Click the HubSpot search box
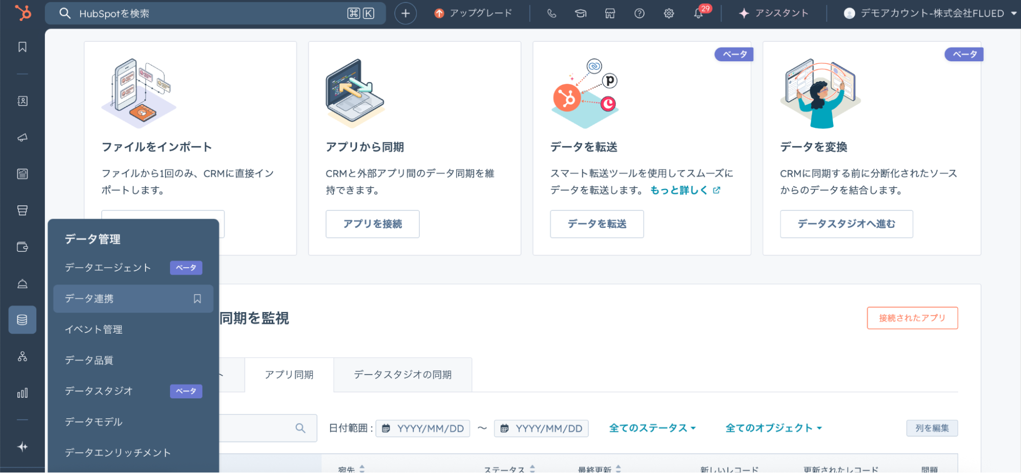The width and height of the screenshot is (1021, 473). point(204,13)
